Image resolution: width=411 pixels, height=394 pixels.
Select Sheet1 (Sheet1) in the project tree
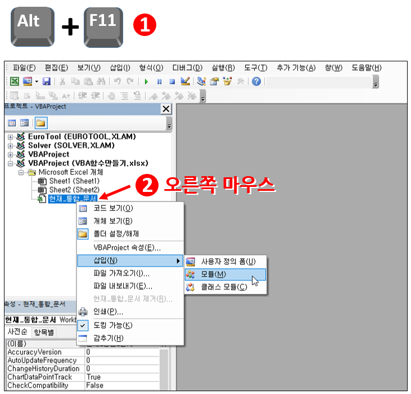click(x=74, y=181)
